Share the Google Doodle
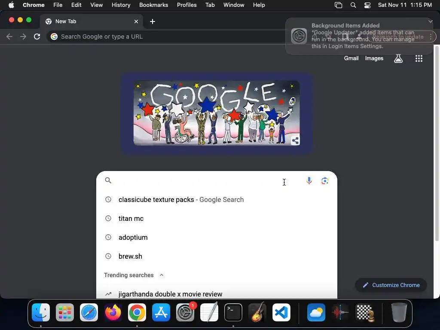 point(295,141)
